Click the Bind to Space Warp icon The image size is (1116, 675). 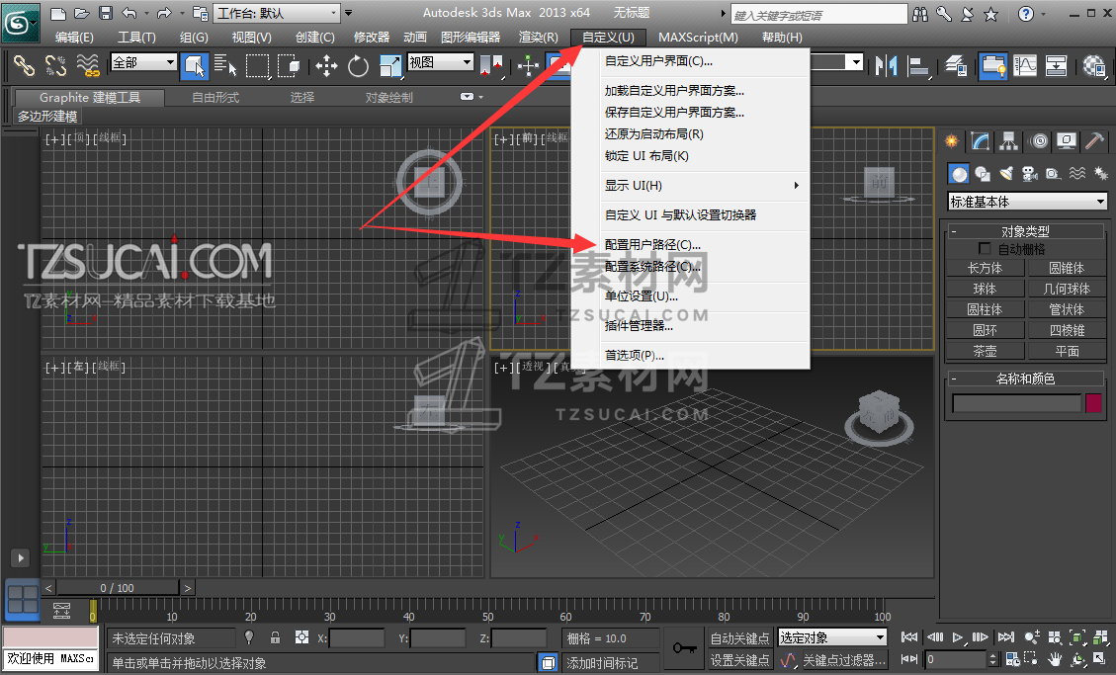click(x=88, y=66)
